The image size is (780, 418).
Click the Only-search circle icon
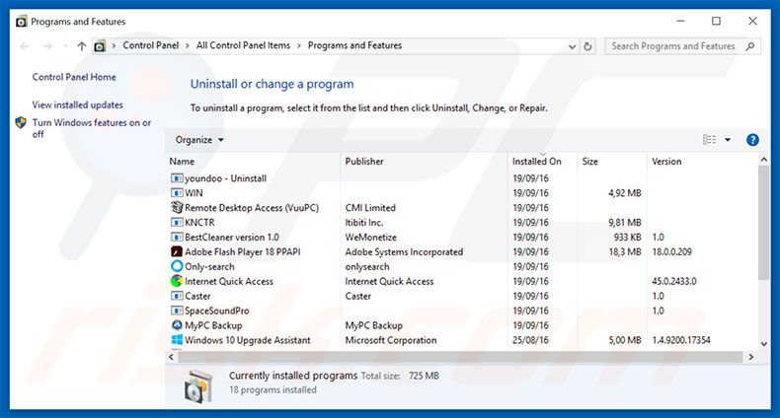(x=177, y=266)
